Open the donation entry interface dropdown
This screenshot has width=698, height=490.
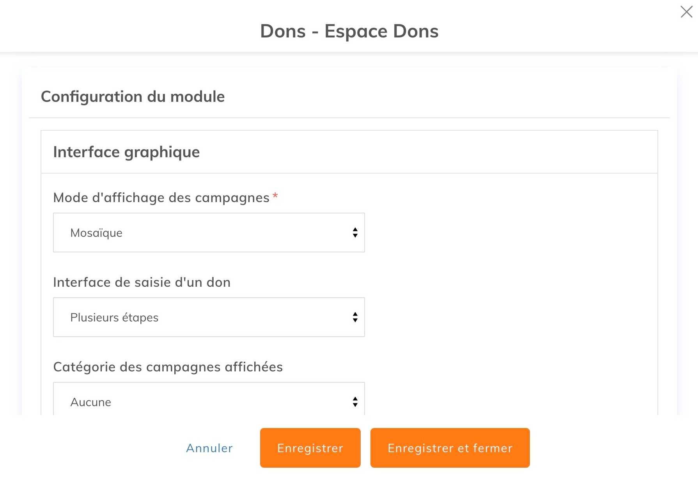(x=209, y=317)
